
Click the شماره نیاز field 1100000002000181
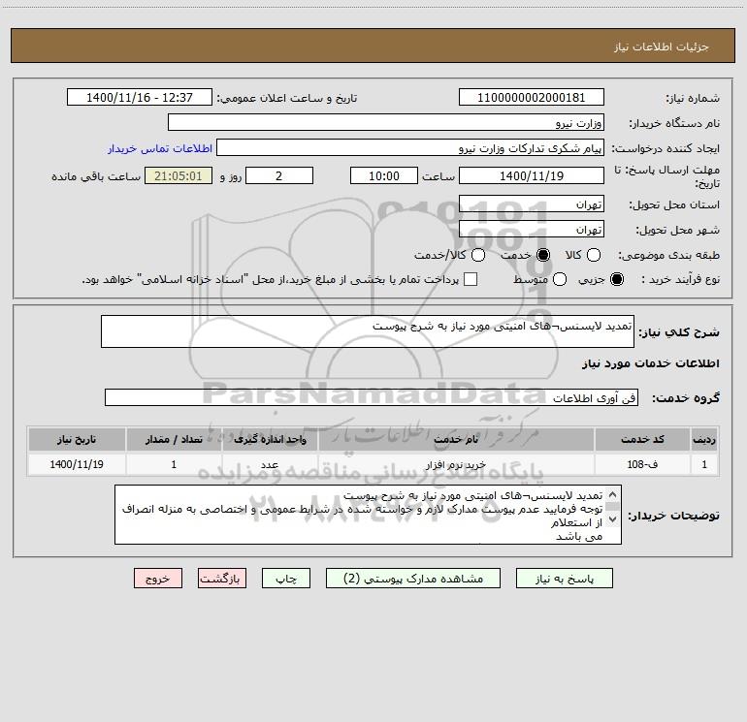pyautogui.click(x=532, y=97)
